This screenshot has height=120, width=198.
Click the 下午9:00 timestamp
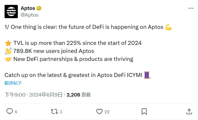coord(15,95)
